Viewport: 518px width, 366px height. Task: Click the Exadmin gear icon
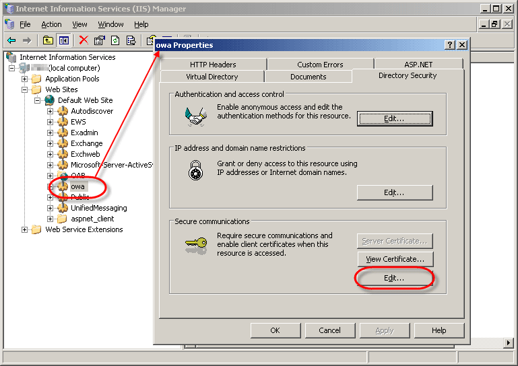[x=63, y=133]
